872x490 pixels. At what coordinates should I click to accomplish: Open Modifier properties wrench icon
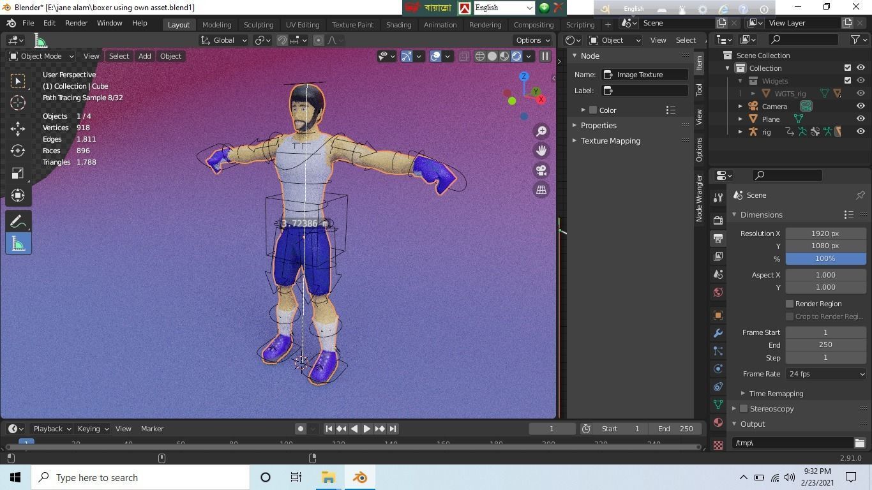718,333
